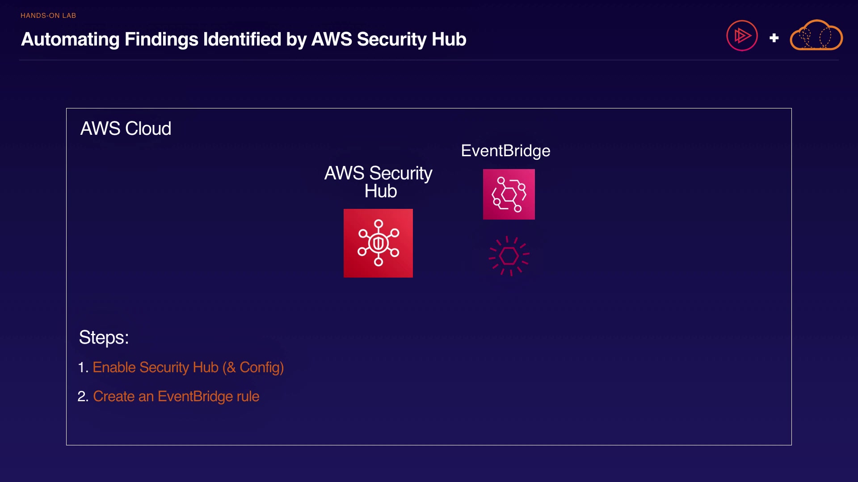The image size is (858, 482).
Task: Click the word Hub under AWS Security
Action: 381,191
